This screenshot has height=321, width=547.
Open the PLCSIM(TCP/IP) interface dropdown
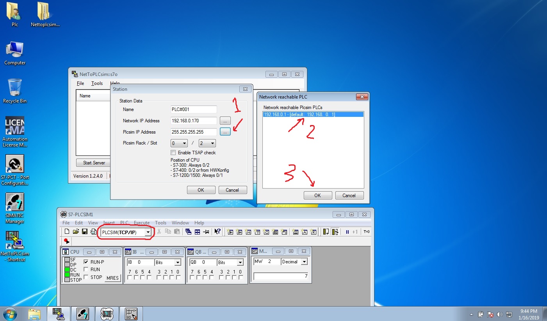pos(148,232)
